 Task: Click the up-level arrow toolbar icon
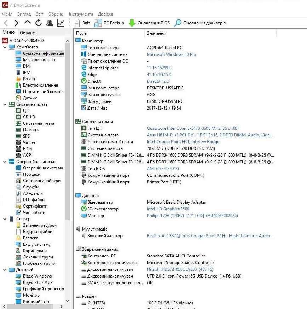(28, 23)
